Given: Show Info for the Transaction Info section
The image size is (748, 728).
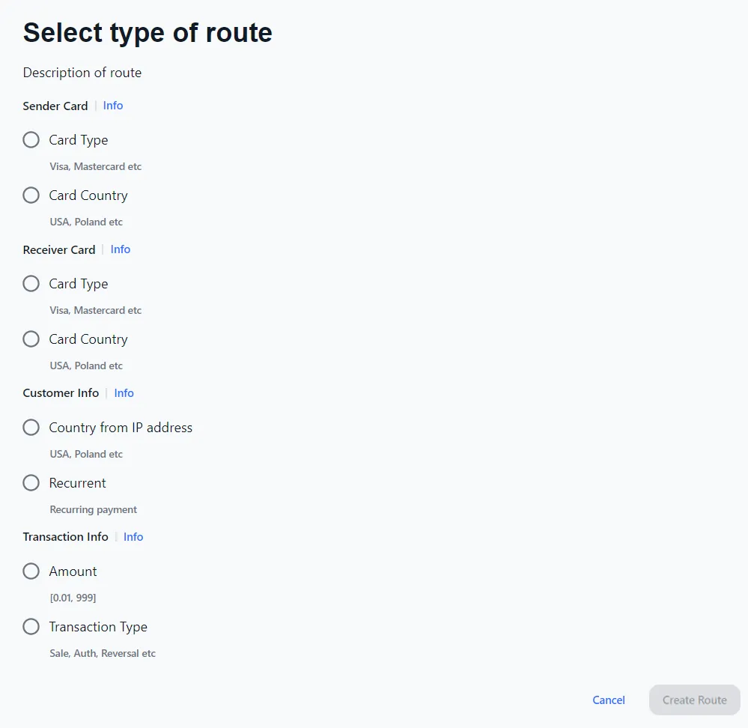Looking at the screenshot, I should pos(133,537).
